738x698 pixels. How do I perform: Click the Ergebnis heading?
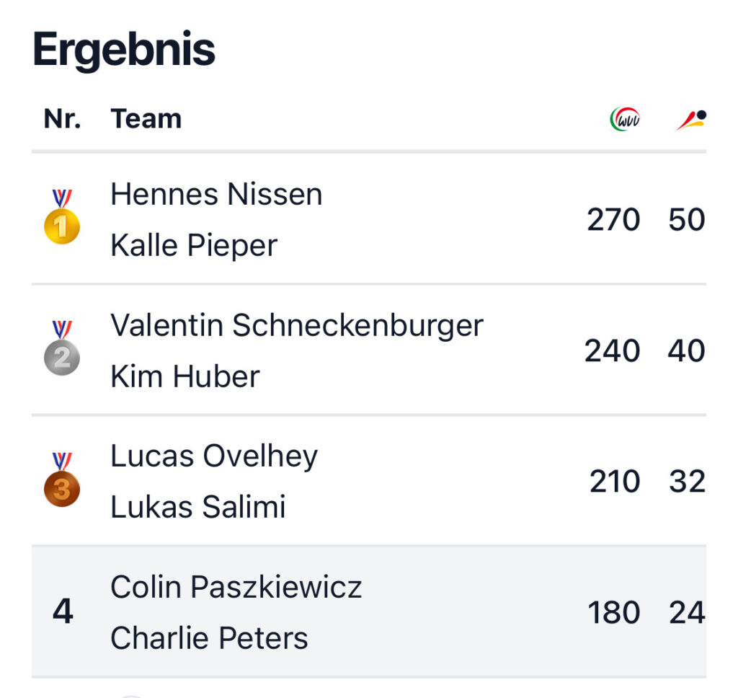(x=124, y=49)
